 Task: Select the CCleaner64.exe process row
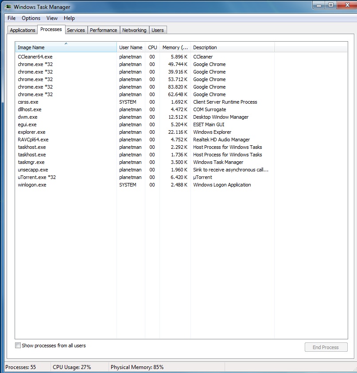coord(35,57)
